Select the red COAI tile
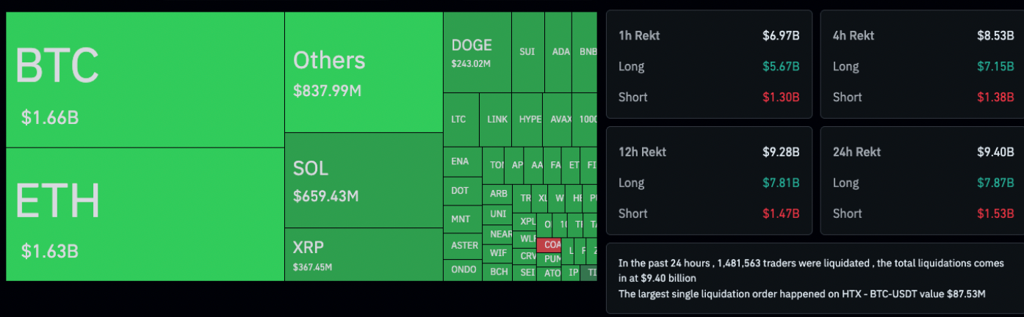The height and width of the screenshot is (317, 1024). click(552, 244)
